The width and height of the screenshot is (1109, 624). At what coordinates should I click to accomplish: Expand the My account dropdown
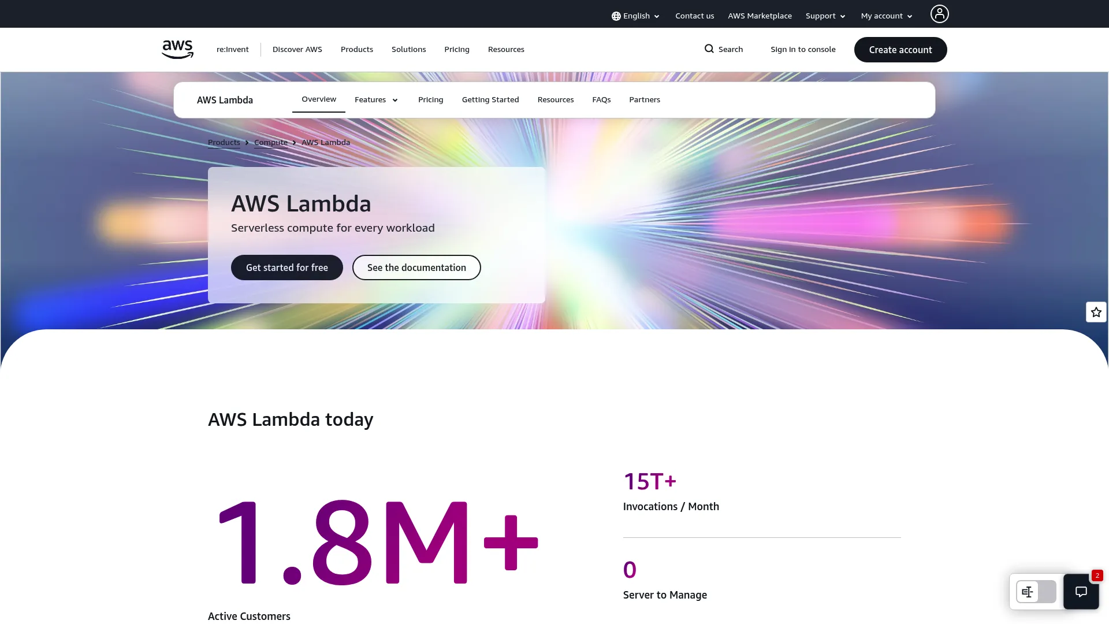click(887, 16)
